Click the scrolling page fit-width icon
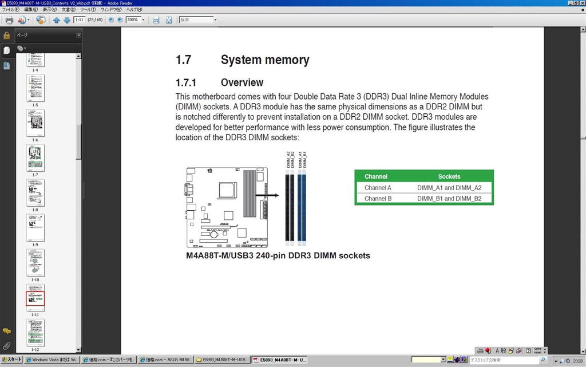This screenshot has width=586, height=367. 156,20
